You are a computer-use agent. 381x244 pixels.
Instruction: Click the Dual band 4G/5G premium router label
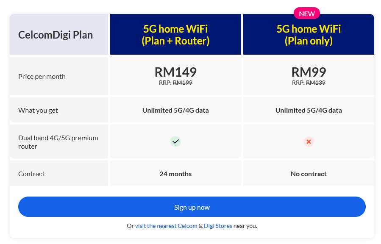click(58, 142)
